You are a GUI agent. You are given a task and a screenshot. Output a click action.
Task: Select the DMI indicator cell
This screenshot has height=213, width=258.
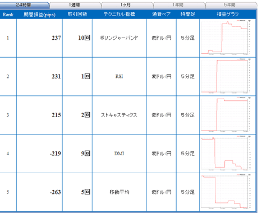pyautogui.click(x=119, y=154)
